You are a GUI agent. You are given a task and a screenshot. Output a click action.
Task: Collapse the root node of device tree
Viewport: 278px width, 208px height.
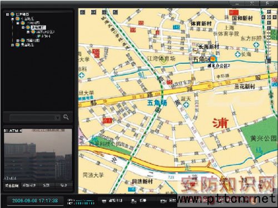[7, 14]
